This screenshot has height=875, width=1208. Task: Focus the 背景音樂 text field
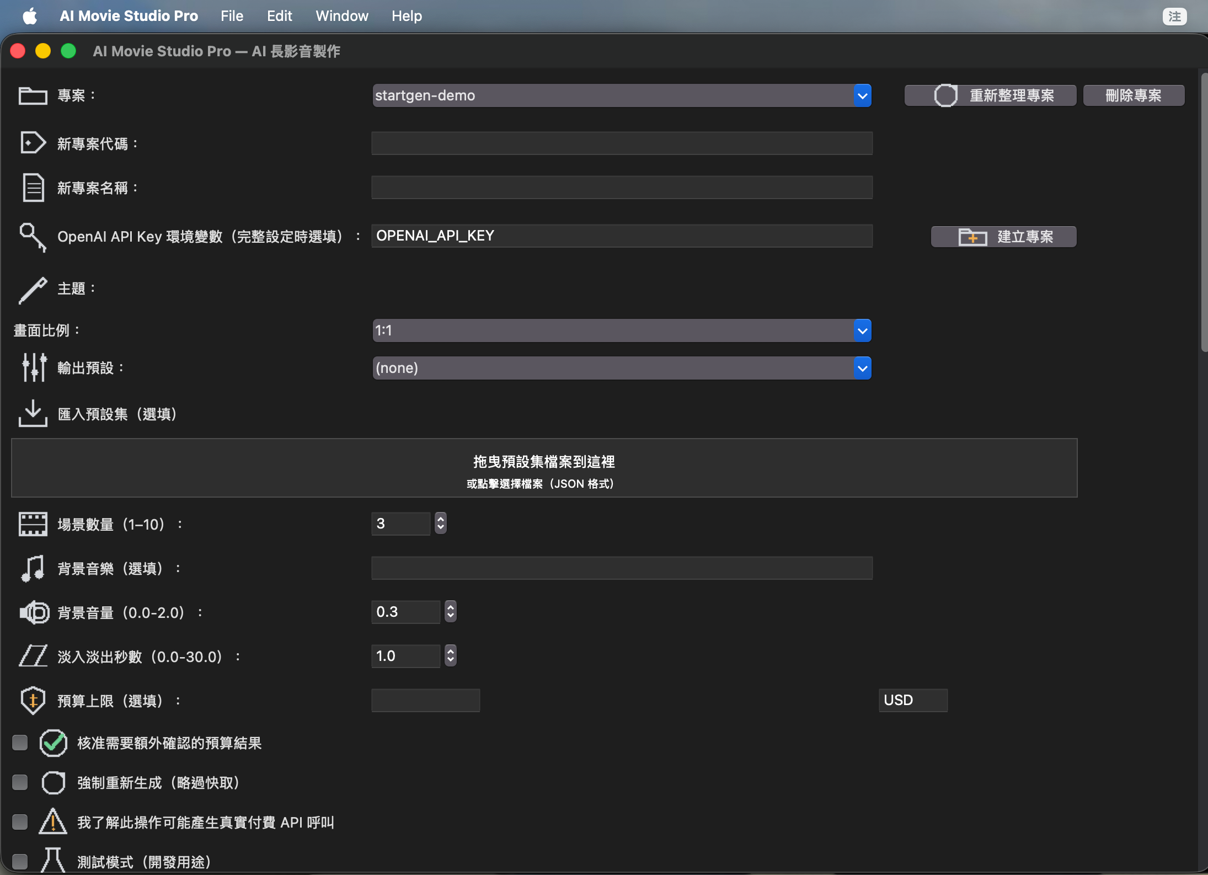(x=622, y=568)
